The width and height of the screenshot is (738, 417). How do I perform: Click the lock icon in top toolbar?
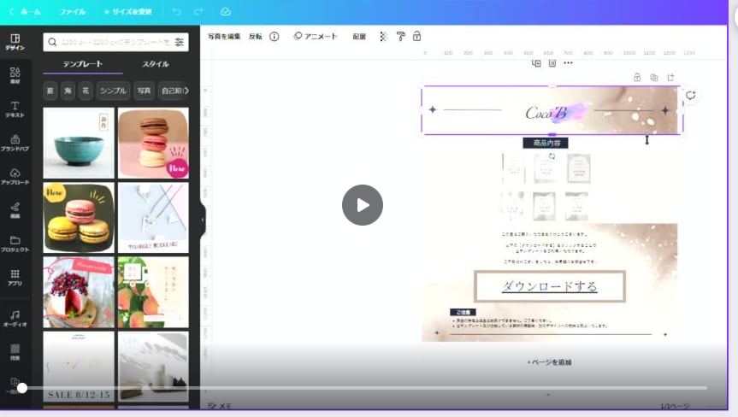[x=417, y=36]
